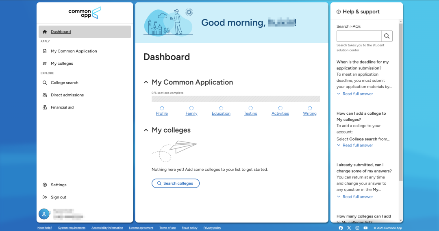Click the College search magnifier icon in sidebar
The image size is (439, 231).
45,83
